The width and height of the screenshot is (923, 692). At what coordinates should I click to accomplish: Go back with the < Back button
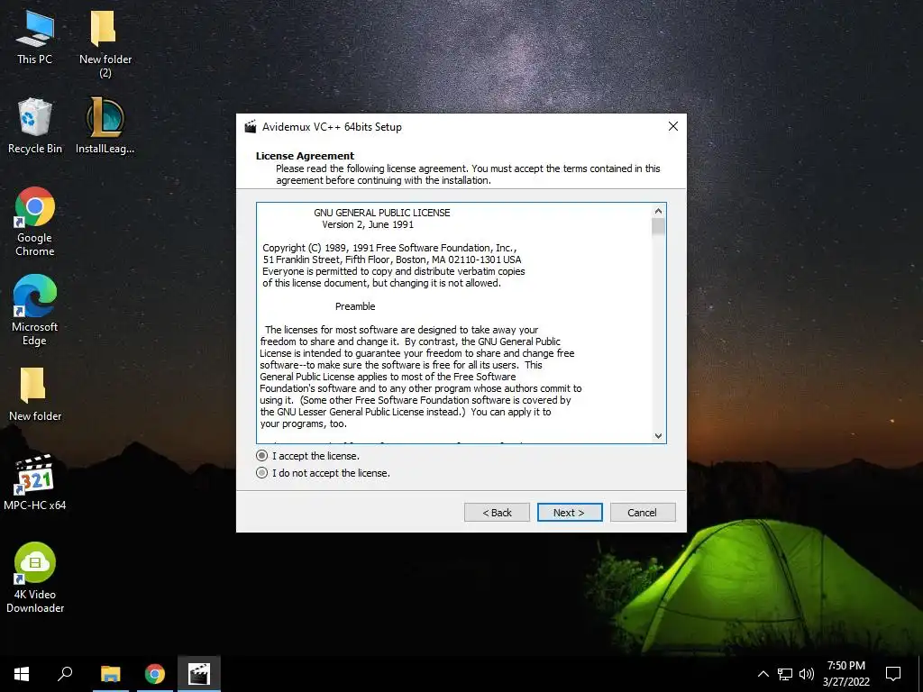(497, 513)
